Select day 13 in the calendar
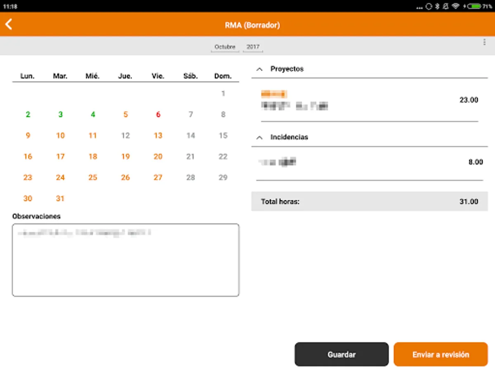495x371 pixels. coord(158,136)
